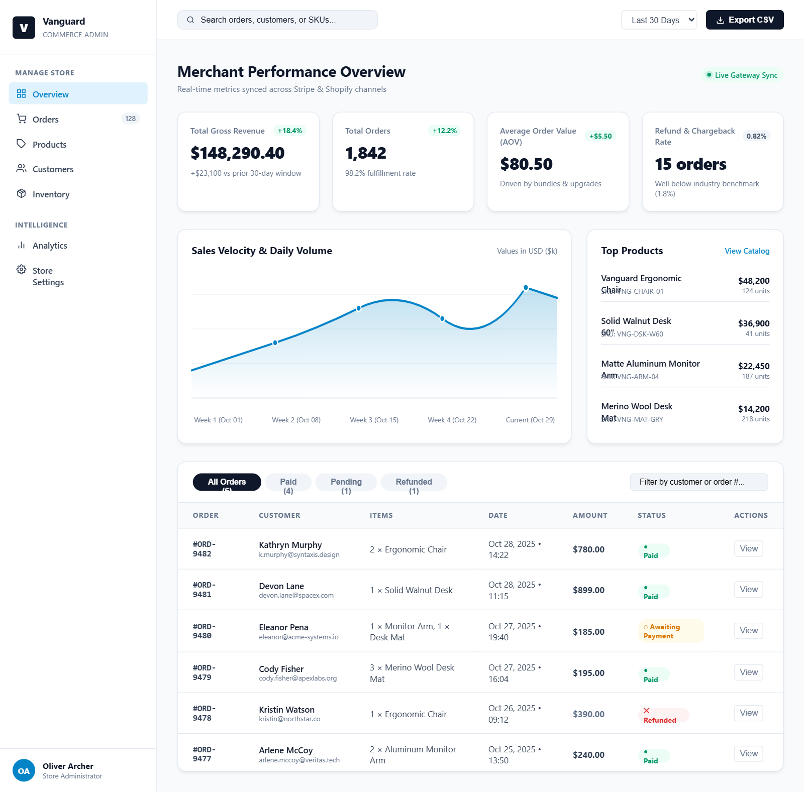Viewport: 804px width, 792px height.
Task: Click the red X on Refunded status
Action: [647, 711]
